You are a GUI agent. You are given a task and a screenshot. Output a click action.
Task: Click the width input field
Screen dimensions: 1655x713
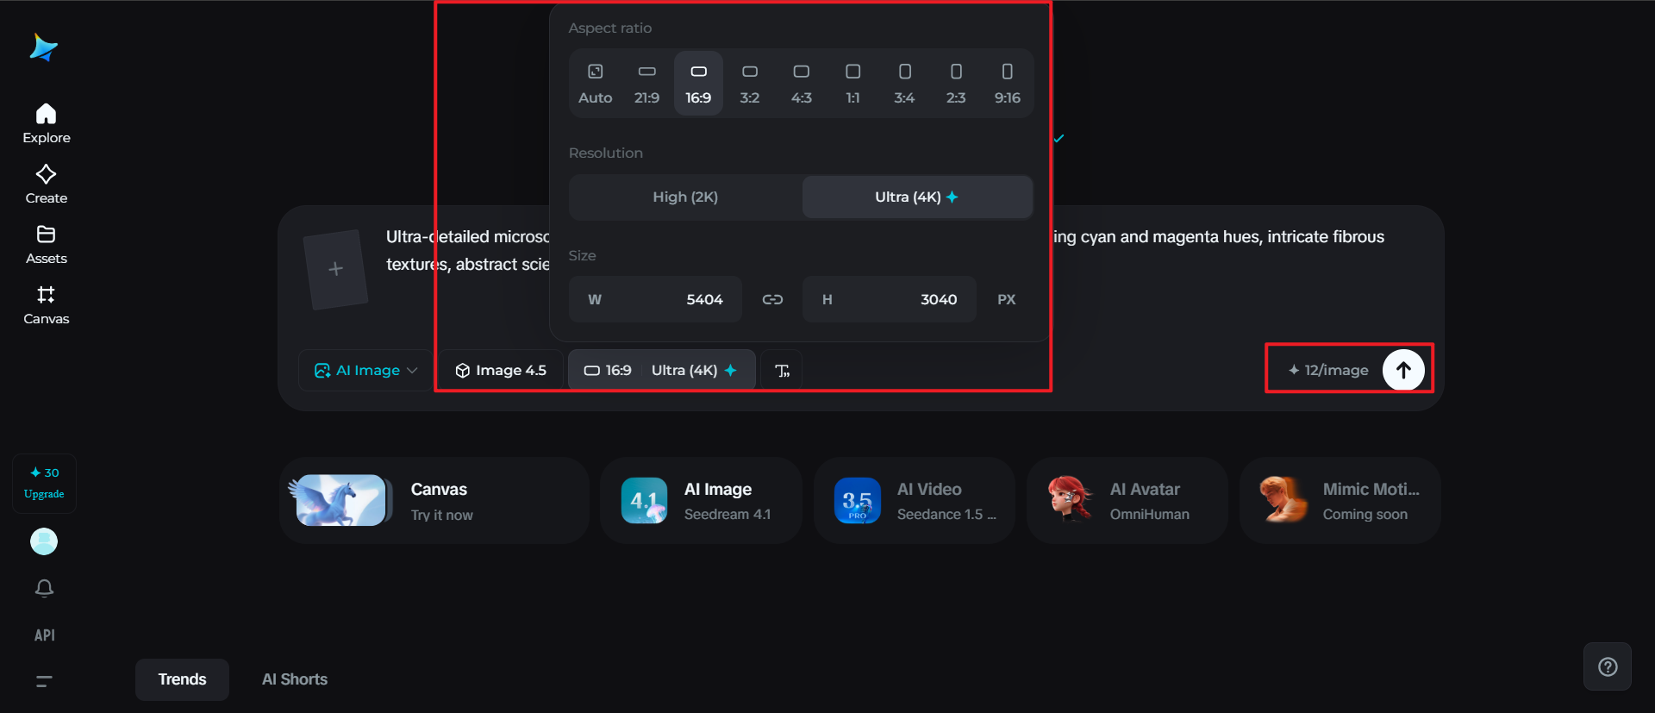point(655,299)
